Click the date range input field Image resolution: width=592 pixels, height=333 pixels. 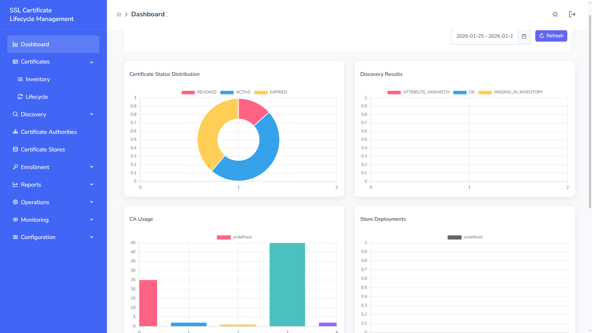click(x=484, y=36)
